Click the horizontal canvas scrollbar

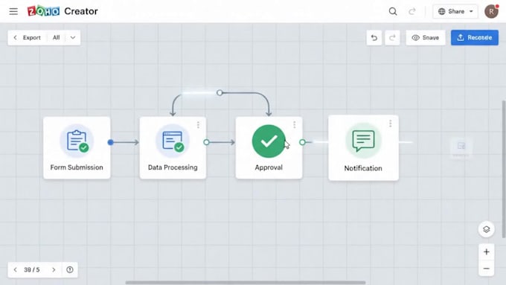tap(246, 283)
